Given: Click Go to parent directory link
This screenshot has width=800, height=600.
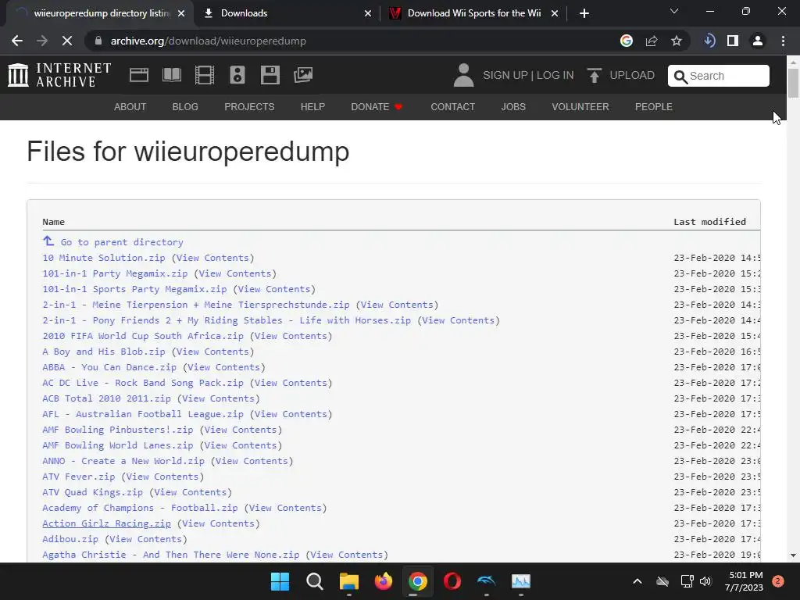Looking at the screenshot, I should pyautogui.click(x=122, y=242).
